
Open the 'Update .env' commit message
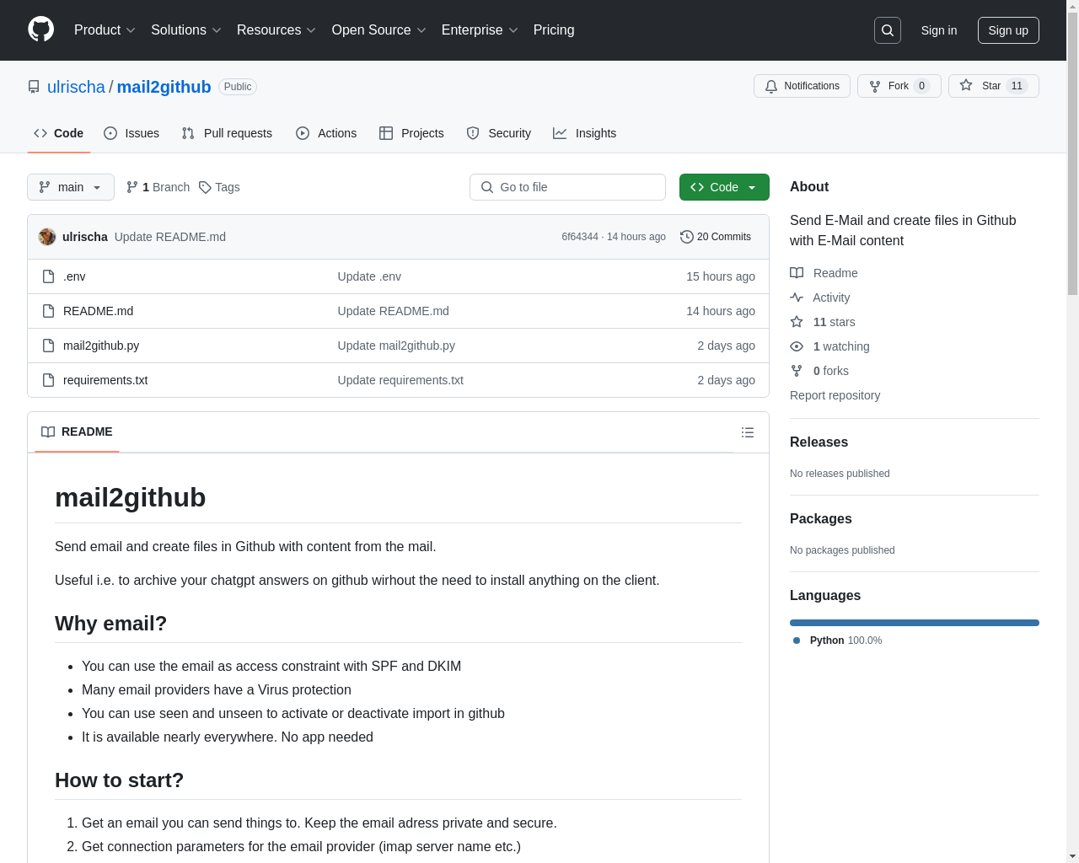pos(369,276)
